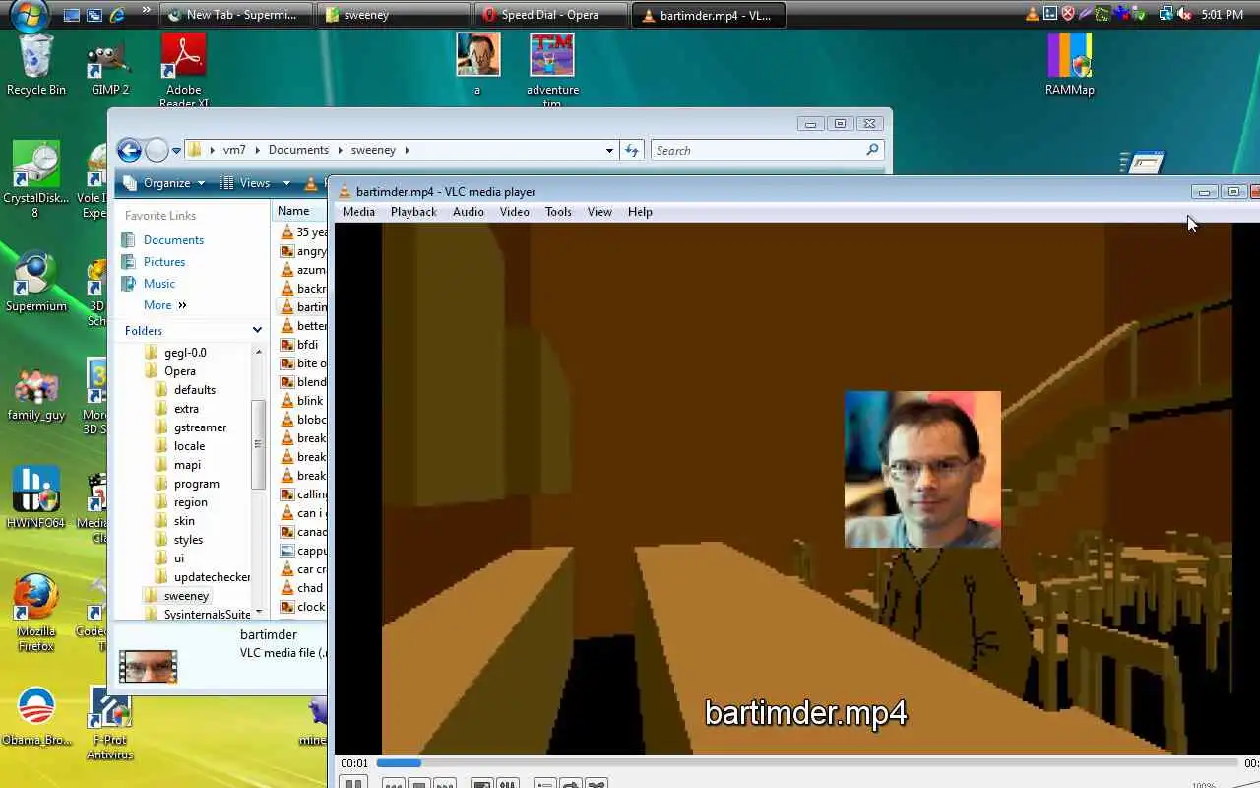The image size is (1260, 788).
Task: Click Explorer's Forward navigation button
Action: [x=157, y=150]
